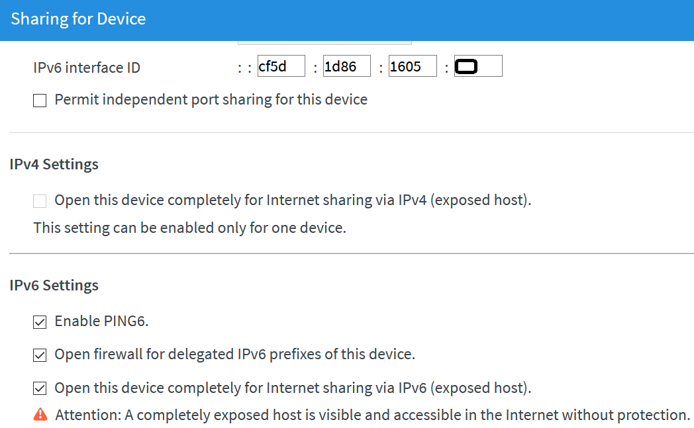Click the IPv6 Settings heading
Screen dimensions: 694x428
tap(54, 285)
